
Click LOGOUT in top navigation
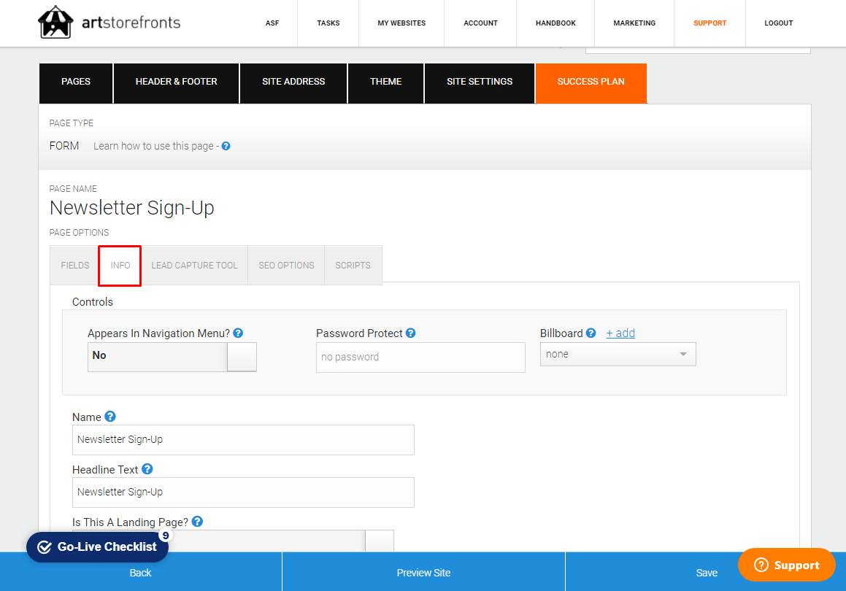pos(779,23)
